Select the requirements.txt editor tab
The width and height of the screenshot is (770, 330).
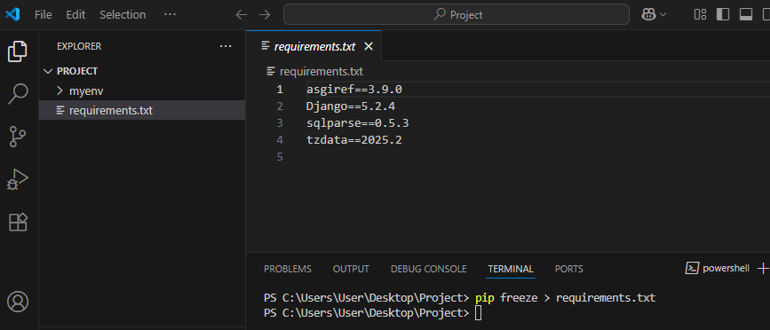tap(314, 47)
